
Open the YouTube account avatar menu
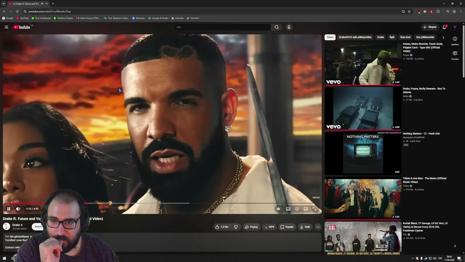tap(455, 27)
